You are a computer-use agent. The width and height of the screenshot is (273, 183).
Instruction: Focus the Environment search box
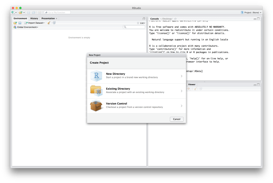tap(134, 27)
